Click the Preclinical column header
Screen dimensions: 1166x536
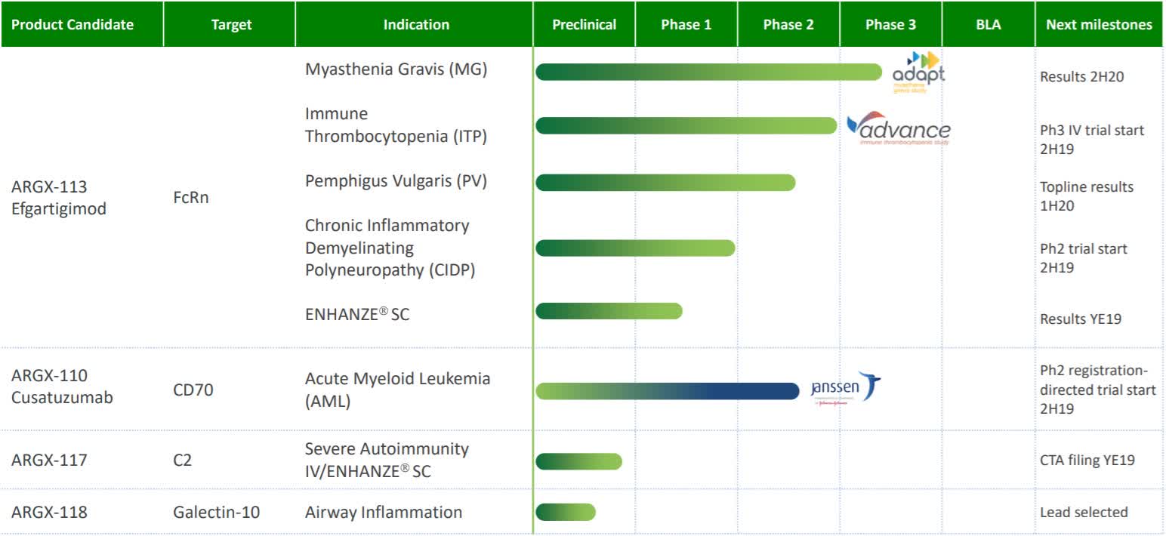585,24
